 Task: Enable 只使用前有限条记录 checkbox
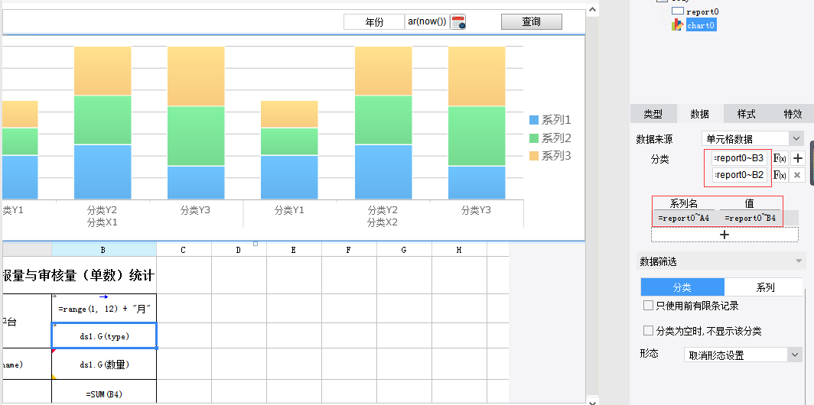(x=648, y=306)
